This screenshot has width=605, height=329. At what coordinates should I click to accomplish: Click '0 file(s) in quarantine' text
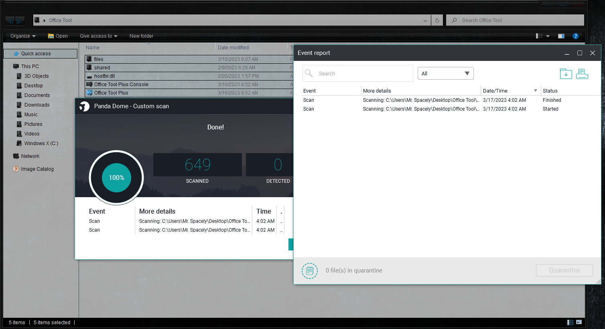(x=354, y=270)
